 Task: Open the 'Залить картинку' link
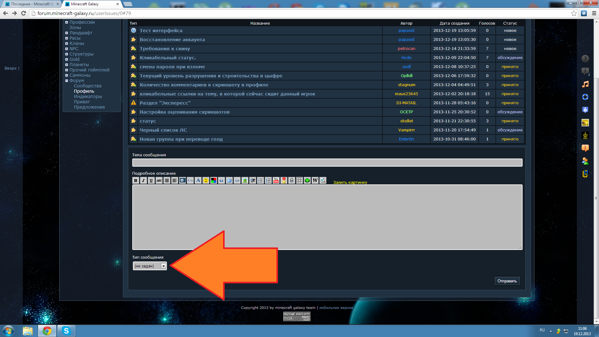click(x=350, y=183)
